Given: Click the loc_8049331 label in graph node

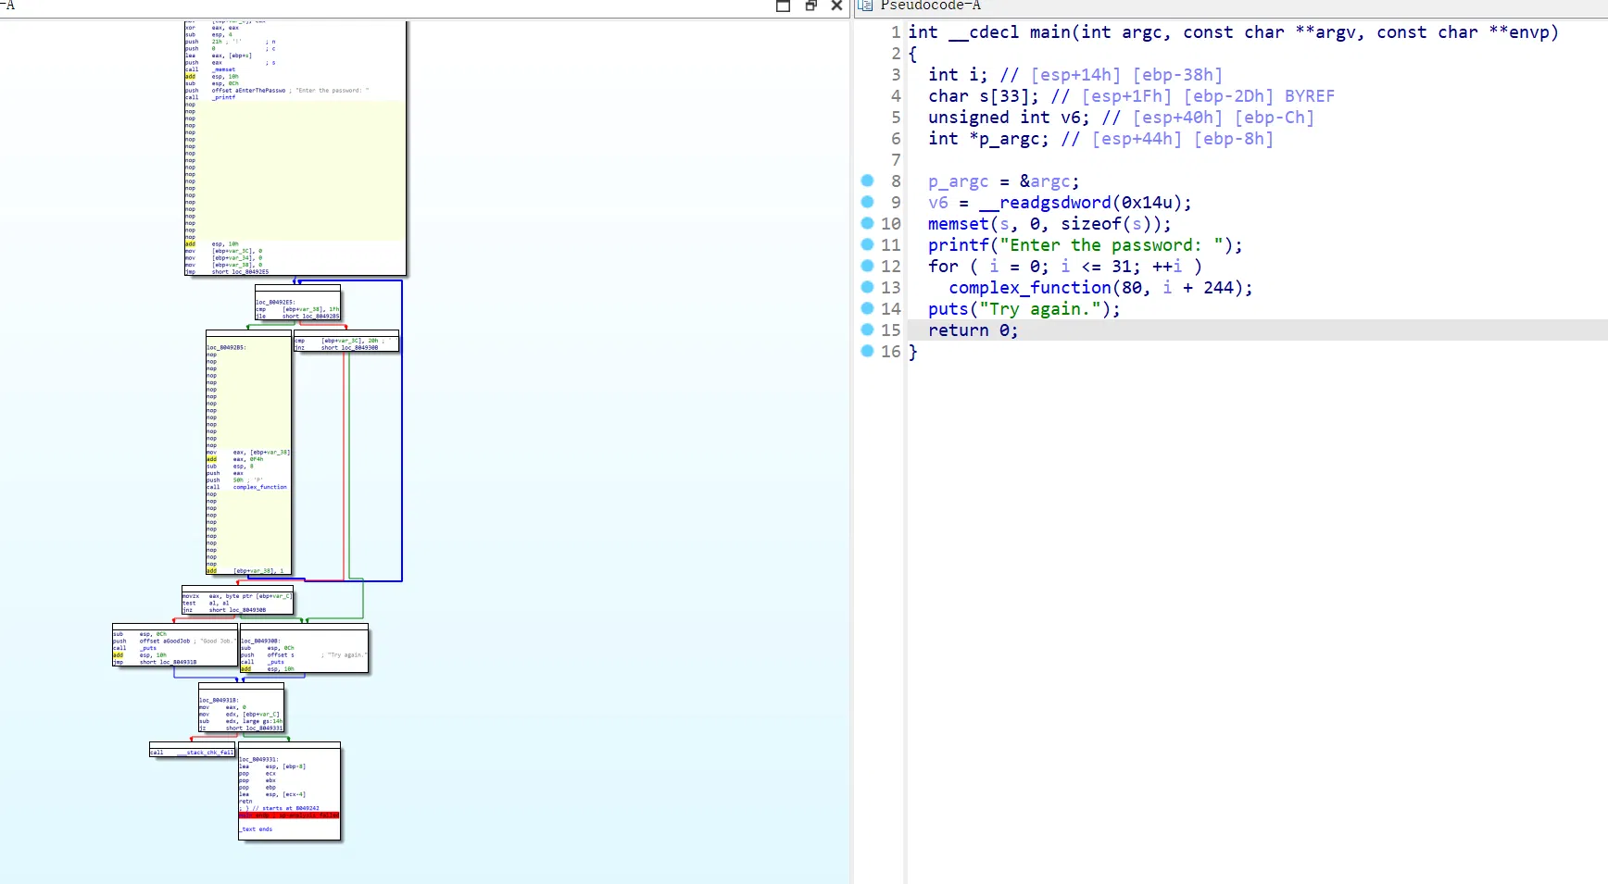Looking at the screenshot, I should pyautogui.click(x=258, y=759).
